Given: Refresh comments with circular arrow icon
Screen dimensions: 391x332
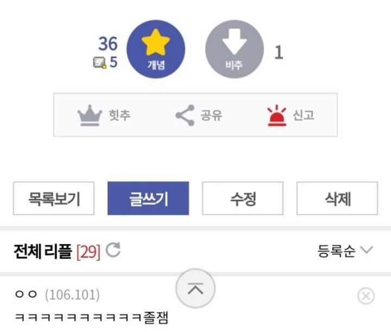Looking at the screenshot, I should click(113, 250).
